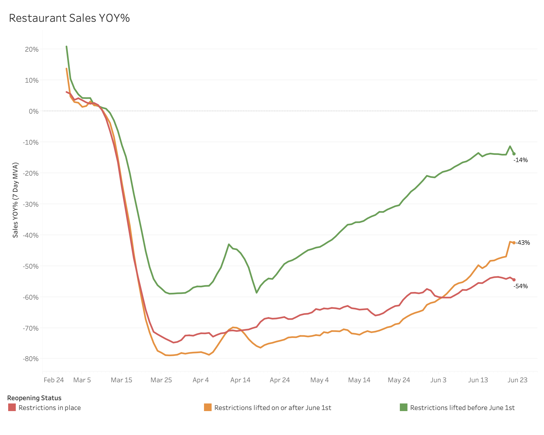Screen dimensions: 544x435
Task: Click the orange legend color swatch
Action: tap(208, 407)
